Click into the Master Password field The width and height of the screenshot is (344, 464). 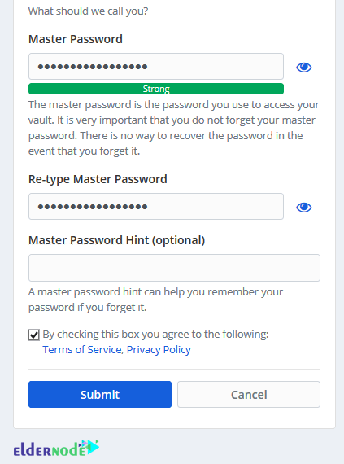click(156, 67)
